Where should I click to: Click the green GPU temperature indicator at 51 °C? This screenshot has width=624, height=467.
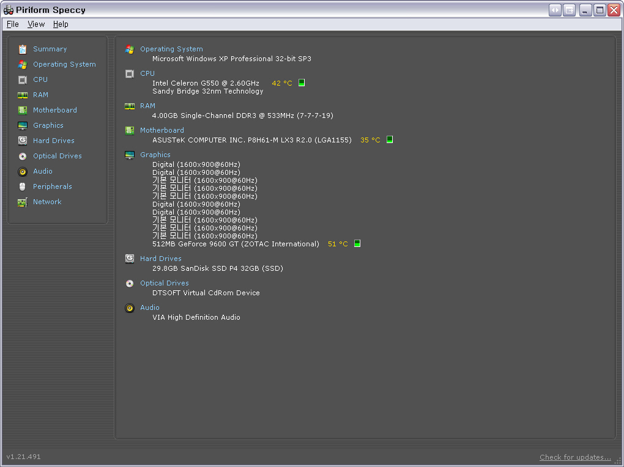(x=357, y=243)
